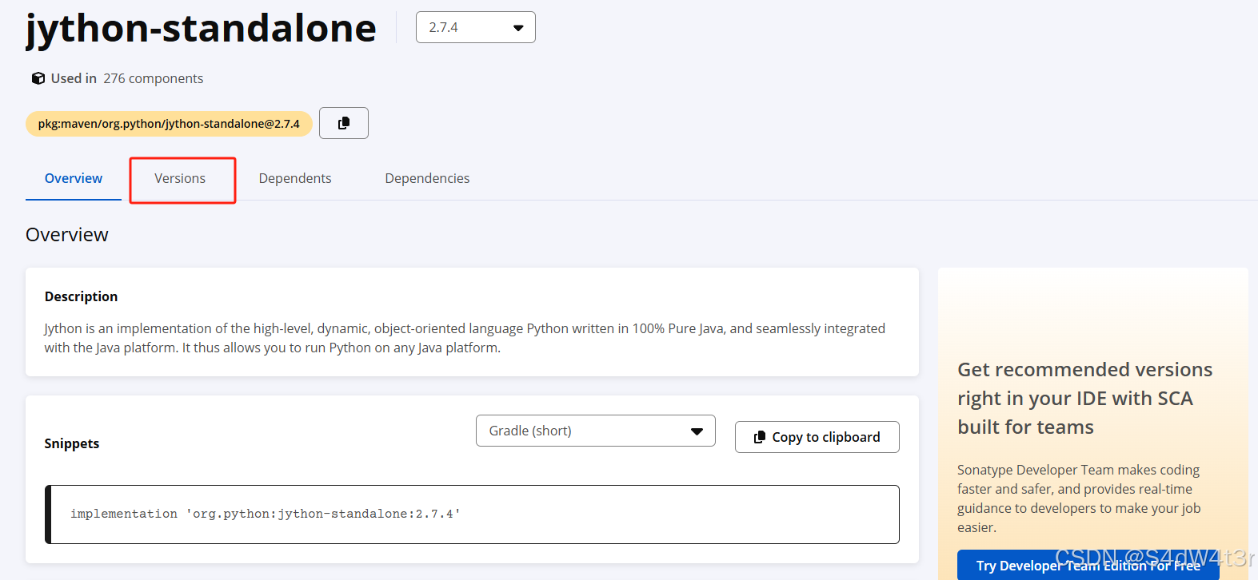Click Try Developer Team Edition for Free

pyautogui.click(x=1088, y=565)
